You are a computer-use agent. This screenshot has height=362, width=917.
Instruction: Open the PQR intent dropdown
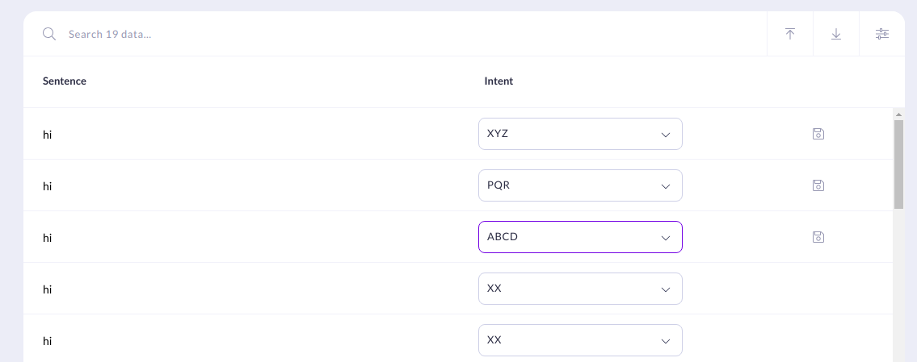click(x=580, y=185)
